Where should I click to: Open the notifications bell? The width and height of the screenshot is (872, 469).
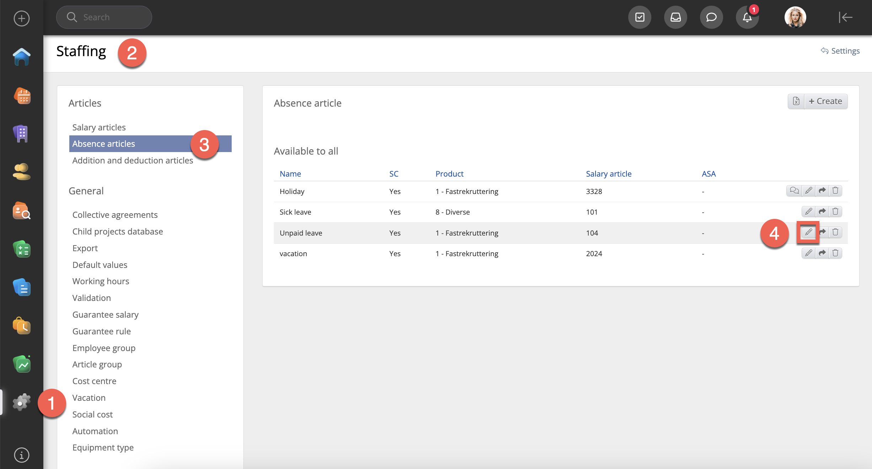point(747,17)
